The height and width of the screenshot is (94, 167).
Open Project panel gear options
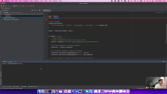[x=39, y=10]
